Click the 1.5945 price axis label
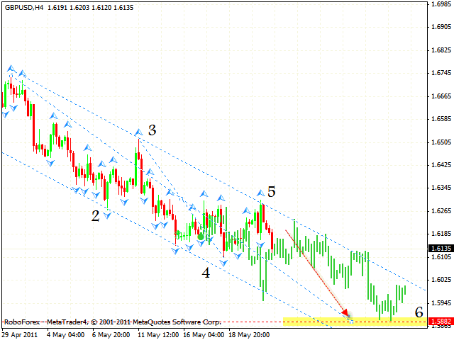The width and height of the screenshot is (454, 340). 441,302
